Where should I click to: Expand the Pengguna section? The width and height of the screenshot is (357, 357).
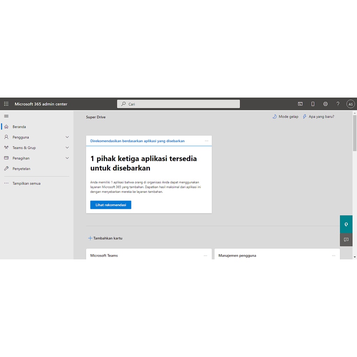click(21, 137)
